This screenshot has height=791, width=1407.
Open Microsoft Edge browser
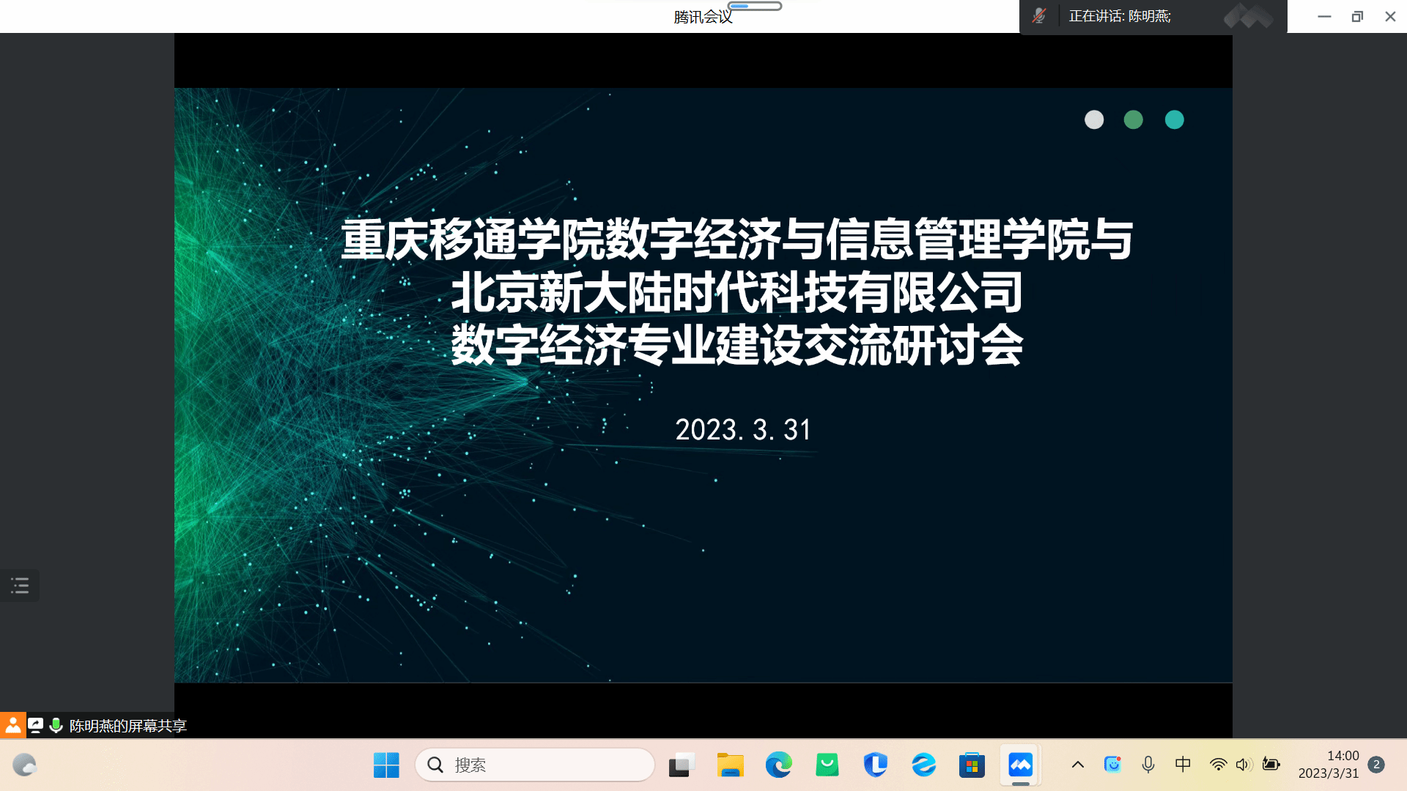[778, 765]
